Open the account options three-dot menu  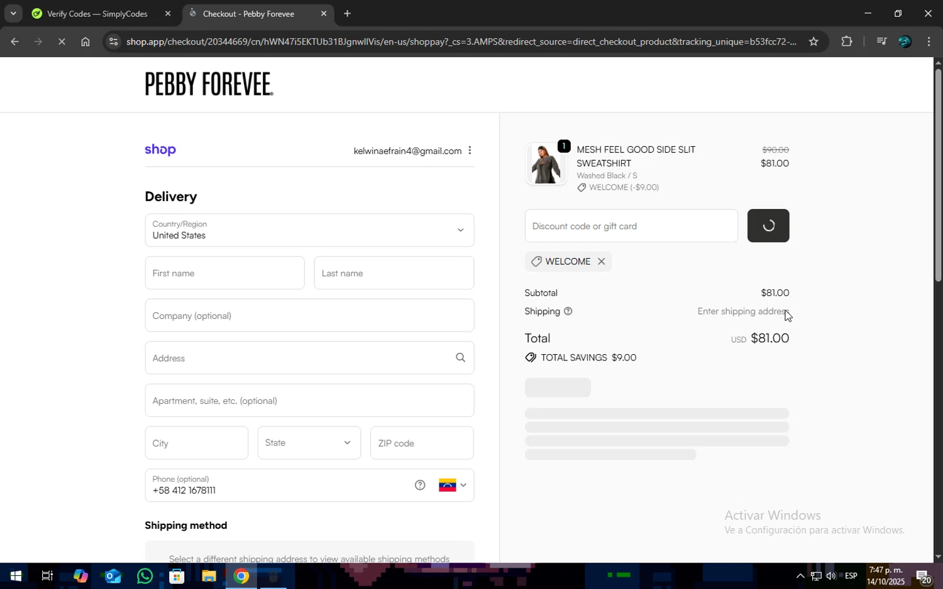[x=470, y=151]
